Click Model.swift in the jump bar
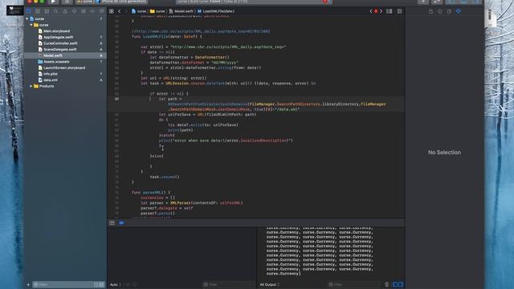This screenshot has height=289, width=514. coord(182,11)
